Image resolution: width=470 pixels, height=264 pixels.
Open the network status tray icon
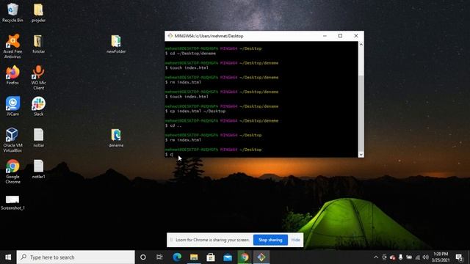click(417, 257)
